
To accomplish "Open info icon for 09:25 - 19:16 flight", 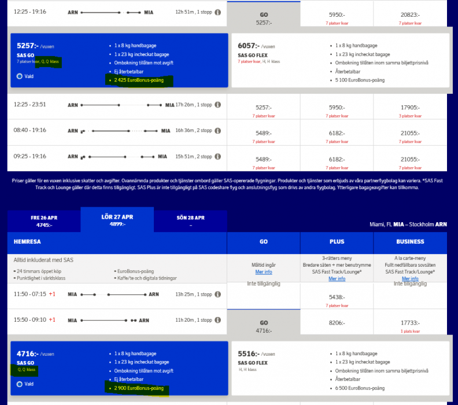I will click(217, 156).
